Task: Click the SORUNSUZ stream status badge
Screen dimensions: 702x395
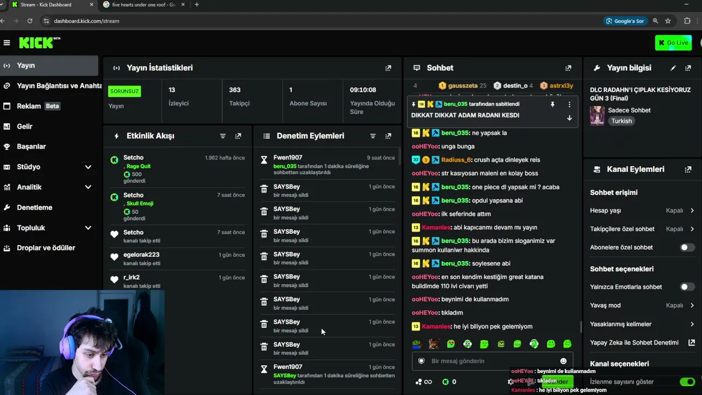Action: click(124, 91)
